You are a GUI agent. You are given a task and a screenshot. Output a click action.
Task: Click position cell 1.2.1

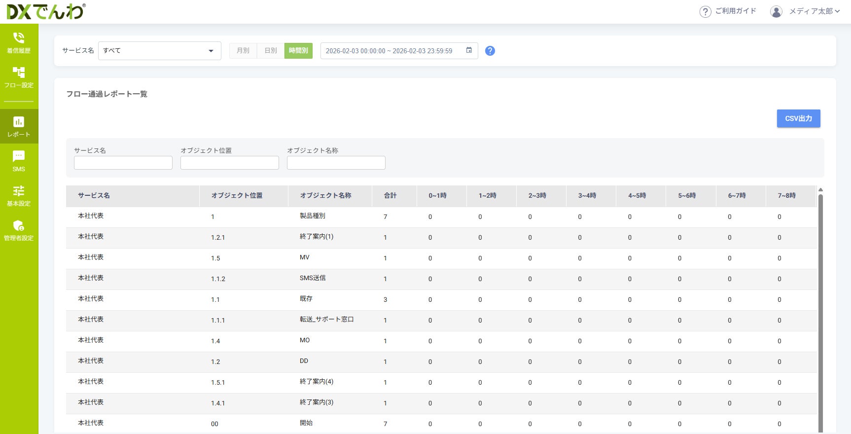[218, 238]
